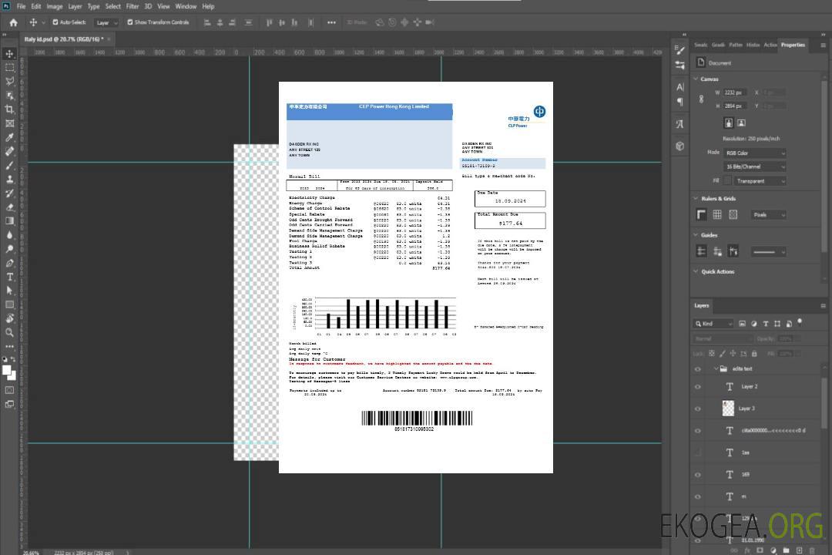Open the File menu

point(21,6)
